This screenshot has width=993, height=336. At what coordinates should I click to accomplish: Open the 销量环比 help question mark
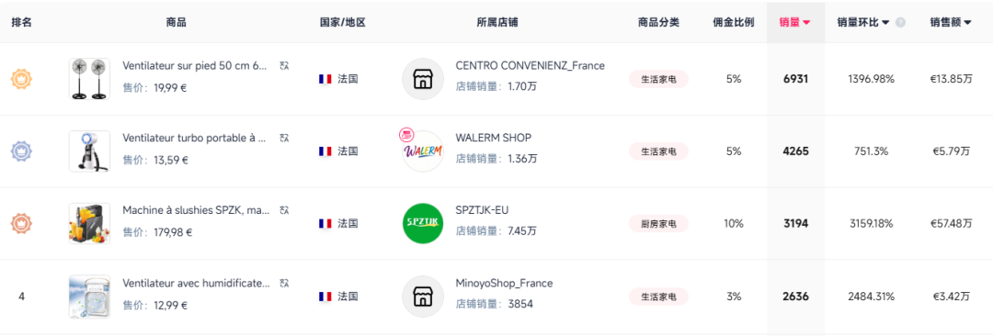[x=900, y=22]
